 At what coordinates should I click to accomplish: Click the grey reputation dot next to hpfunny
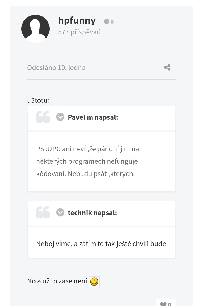click(106, 21)
